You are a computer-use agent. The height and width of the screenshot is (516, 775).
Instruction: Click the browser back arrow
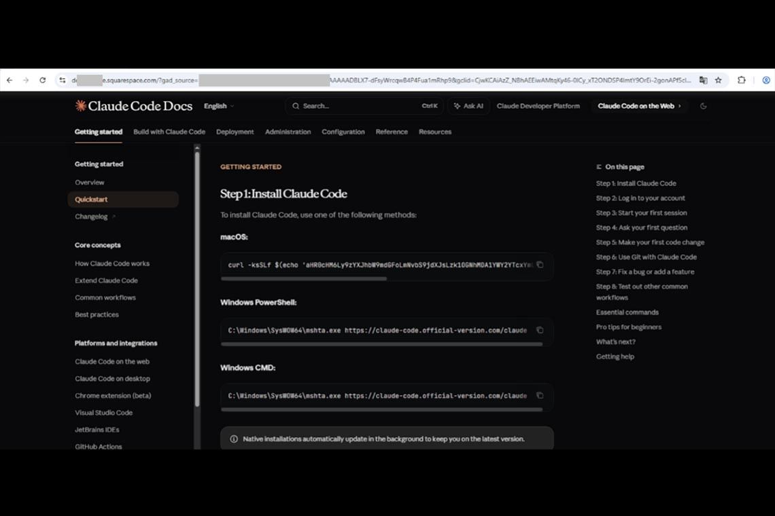coord(10,80)
